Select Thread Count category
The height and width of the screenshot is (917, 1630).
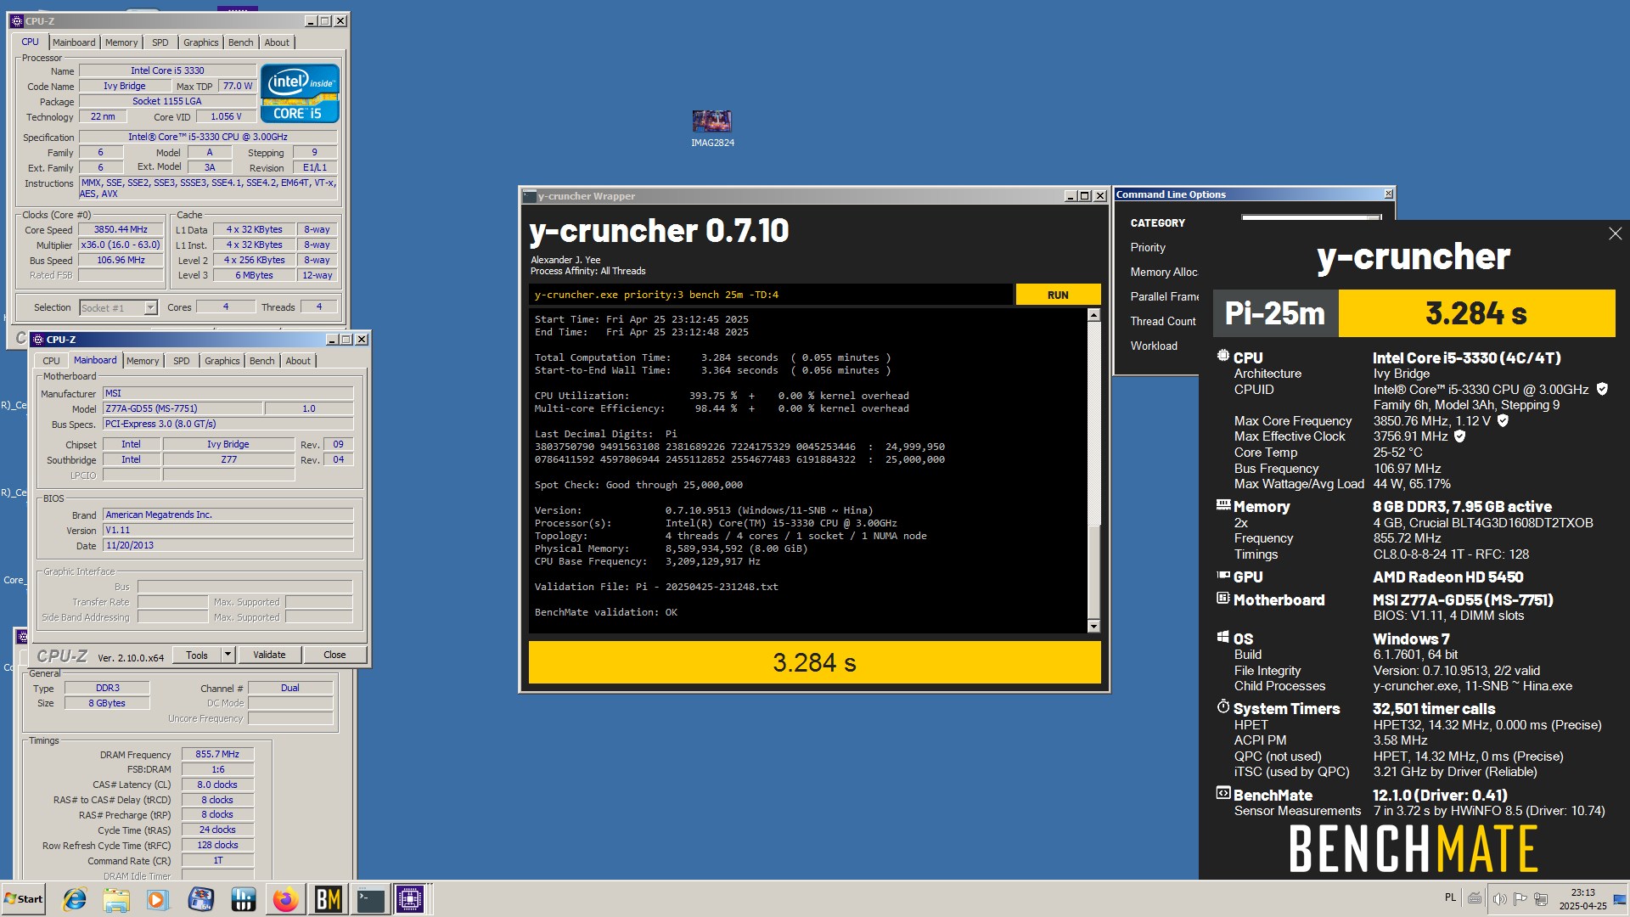[x=1163, y=321]
